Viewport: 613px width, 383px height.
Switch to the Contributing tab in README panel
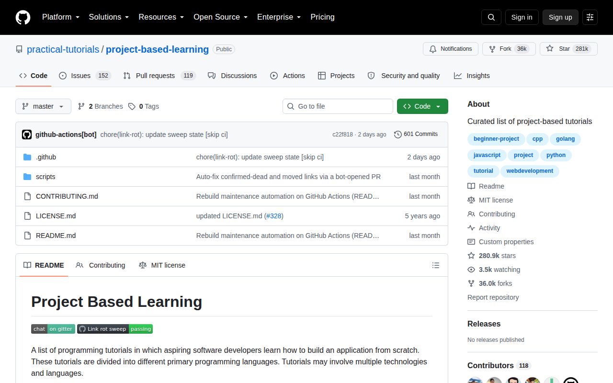point(101,265)
